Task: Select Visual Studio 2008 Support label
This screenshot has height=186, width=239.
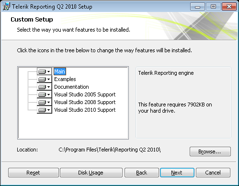Action: pyautogui.click(x=85, y=102)
